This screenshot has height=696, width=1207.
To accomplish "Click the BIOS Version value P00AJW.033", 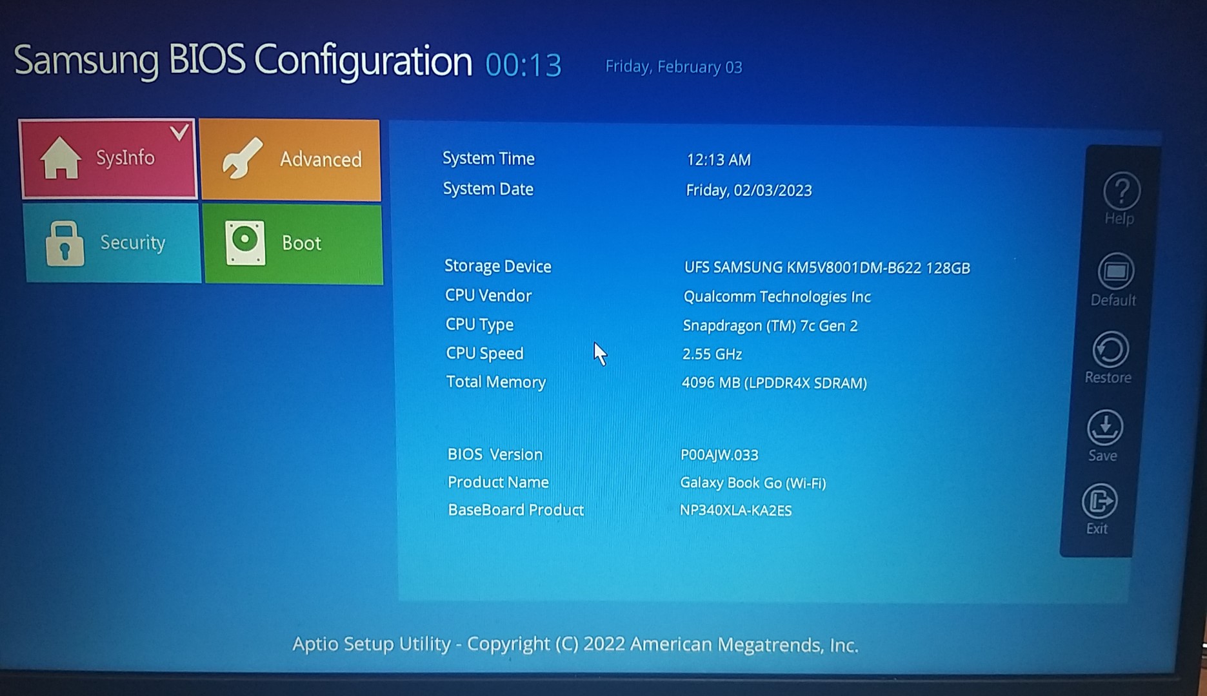I will [x=719, y=455].
